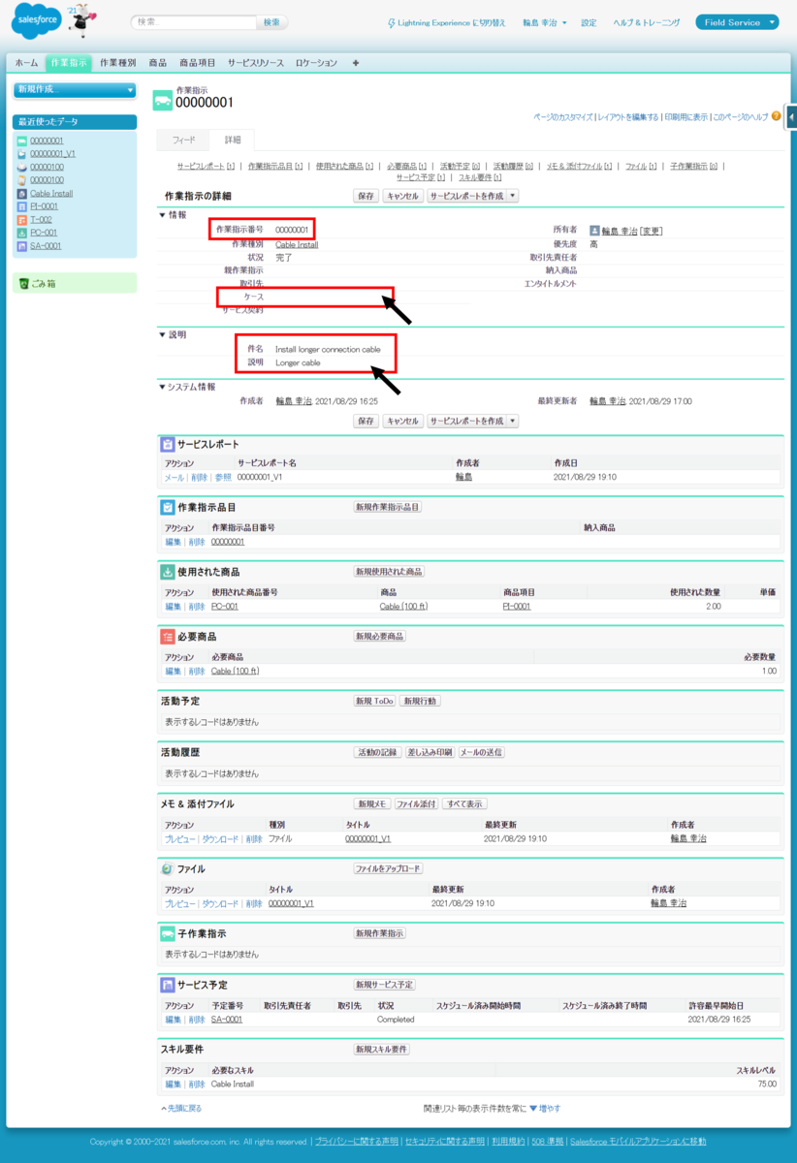The height and width of the screenshot is (1163, 797).
Task: Click the icon beside sidebar item T-002
Action: [x=22, y=220]
